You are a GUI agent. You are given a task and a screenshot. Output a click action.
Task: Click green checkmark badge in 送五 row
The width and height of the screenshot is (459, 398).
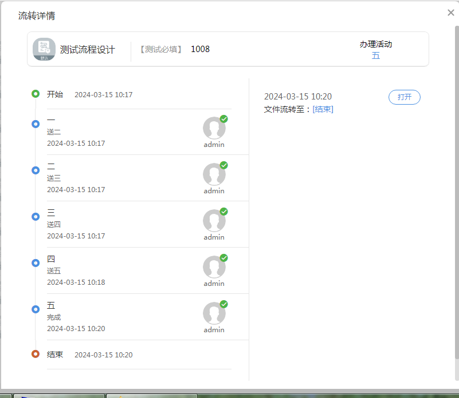pyautogui.click(x=224, y=258)
